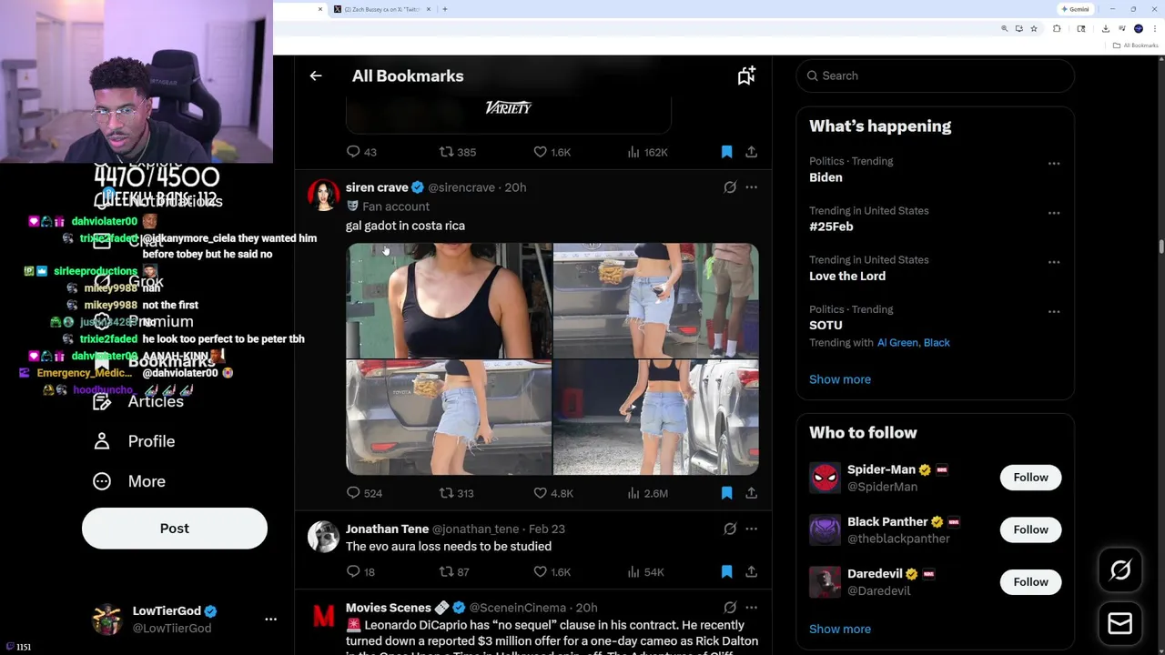The height and width of the screenshot is (655, 1165).
Task: Repost the post with 87 reposts
Action: [454, 571]
